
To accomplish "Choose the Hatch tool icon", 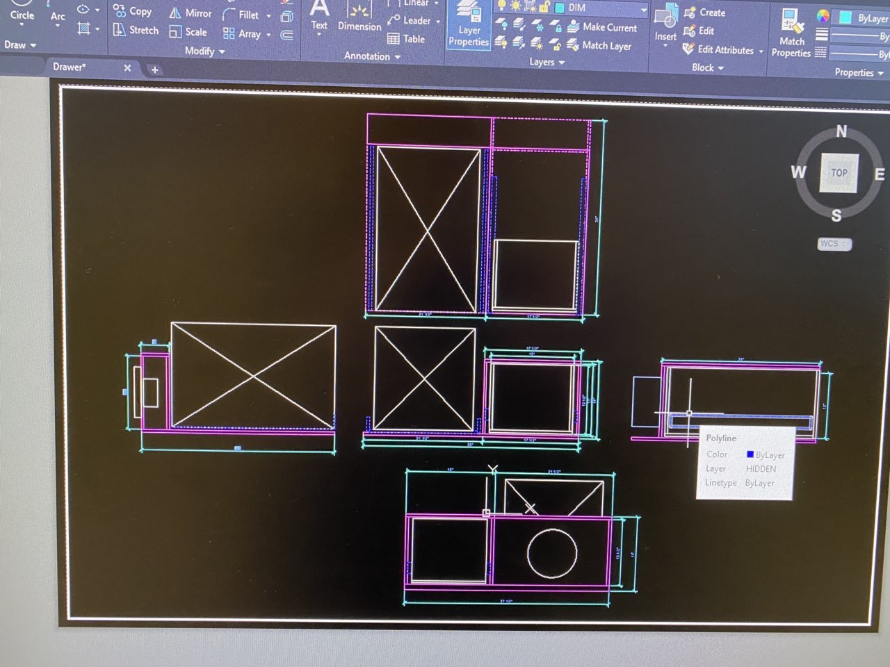I will tap(84, 28).
